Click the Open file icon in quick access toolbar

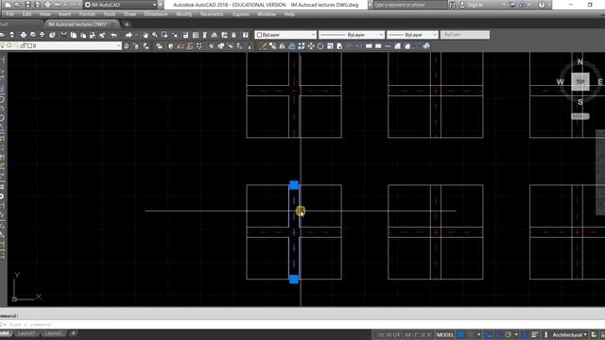click(18, 5)
